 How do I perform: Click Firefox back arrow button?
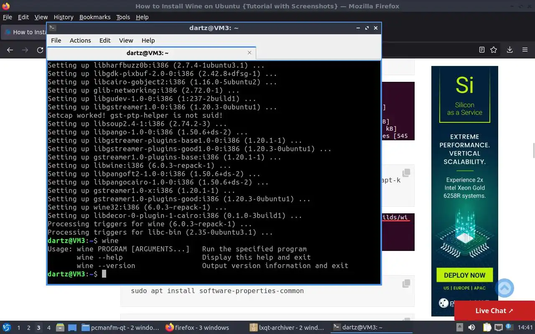tap(10, 50)
